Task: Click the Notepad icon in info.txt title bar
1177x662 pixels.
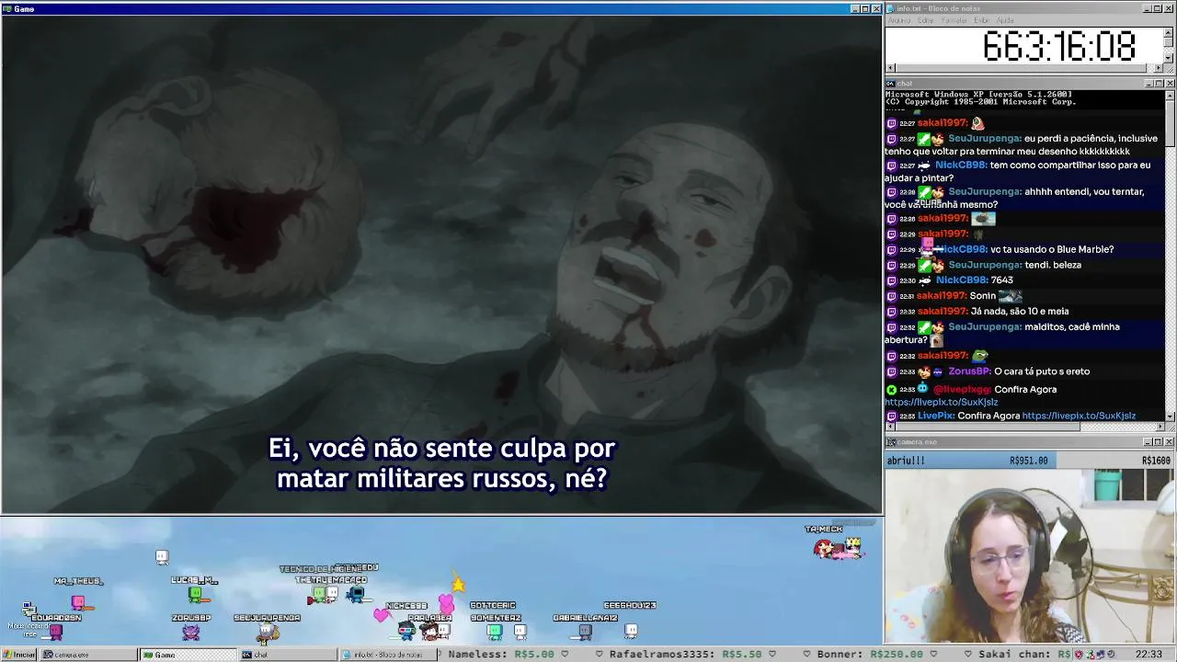Action: (x=890, y=8)
